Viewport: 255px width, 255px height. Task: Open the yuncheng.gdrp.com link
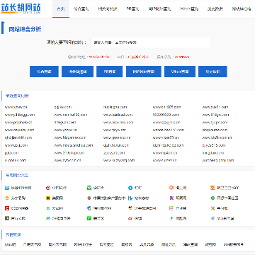pos(218,160)
